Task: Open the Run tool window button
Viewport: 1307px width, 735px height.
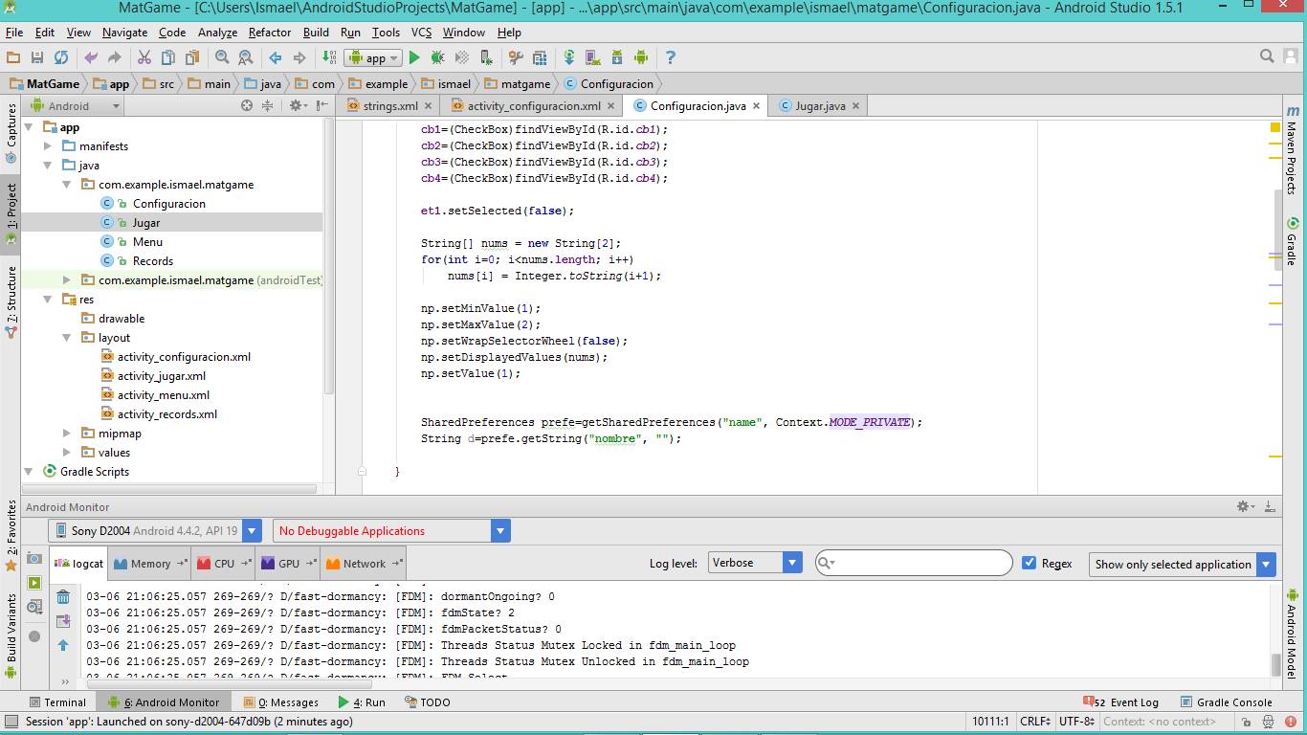Action: coord(362,702)
